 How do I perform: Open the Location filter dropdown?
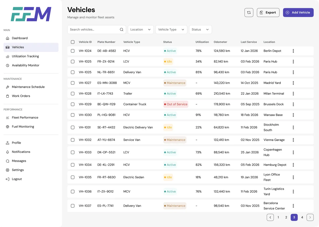coord(141,30)
